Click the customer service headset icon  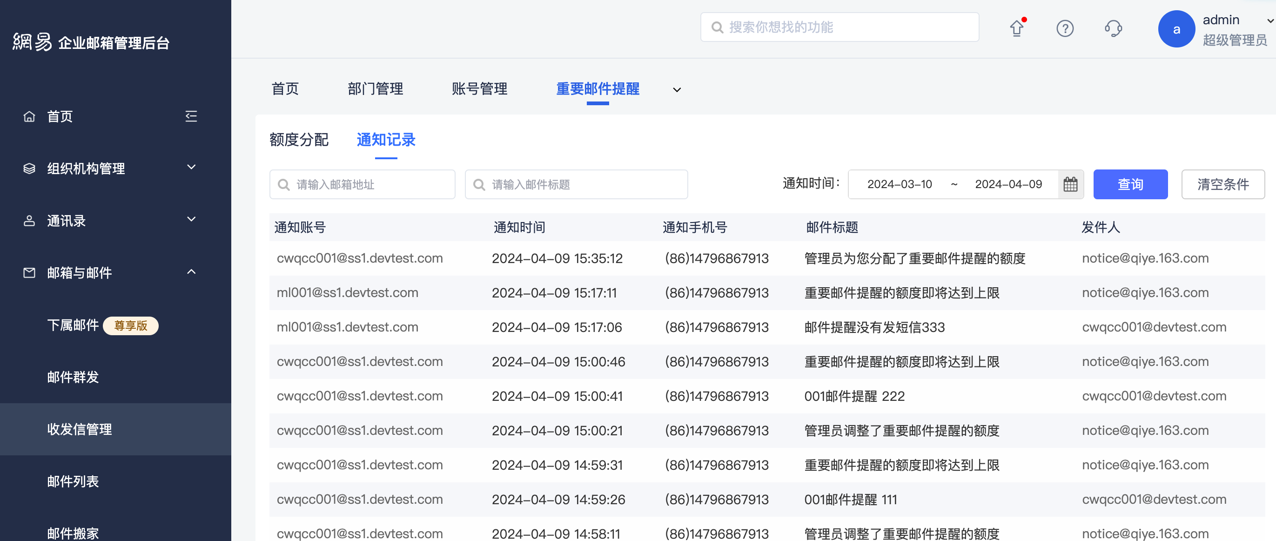tap(1113, 28)
